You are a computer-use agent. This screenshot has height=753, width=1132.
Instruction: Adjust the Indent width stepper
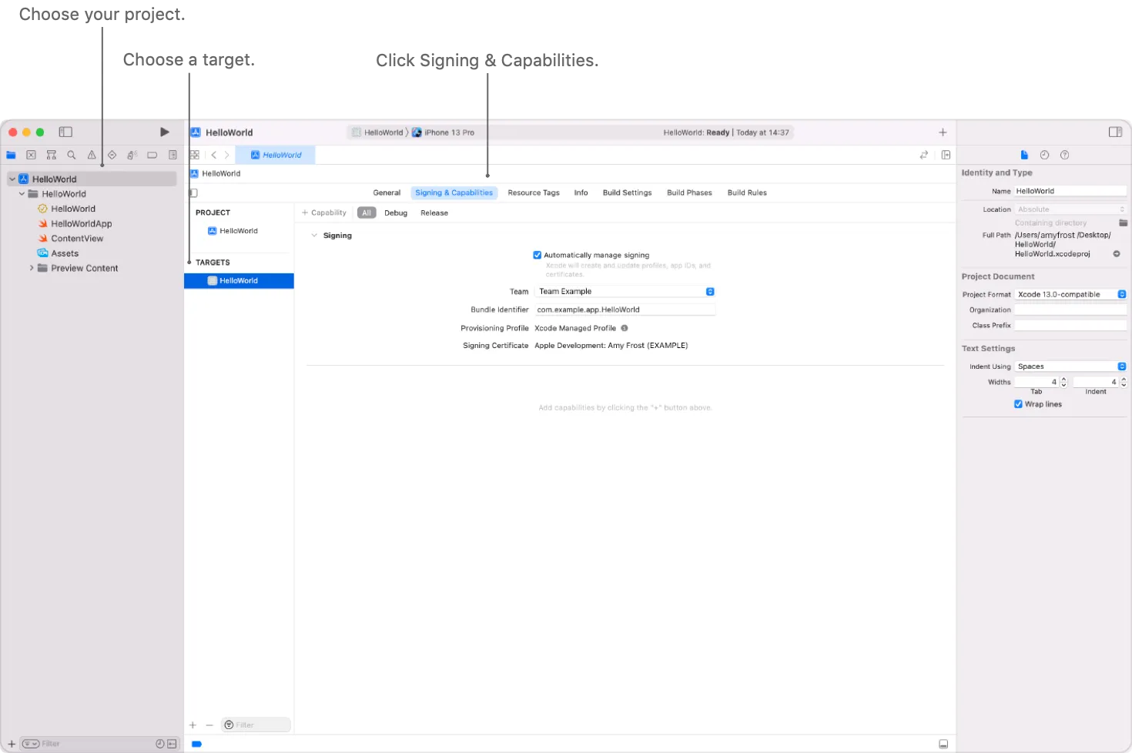(1124, 382)
